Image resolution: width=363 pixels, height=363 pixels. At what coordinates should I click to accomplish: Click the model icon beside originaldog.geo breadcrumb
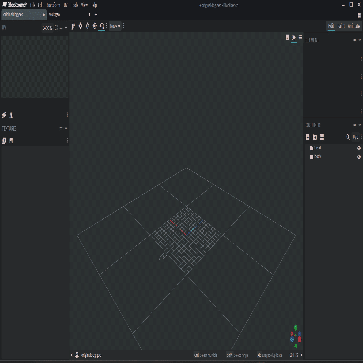[77, 355]
